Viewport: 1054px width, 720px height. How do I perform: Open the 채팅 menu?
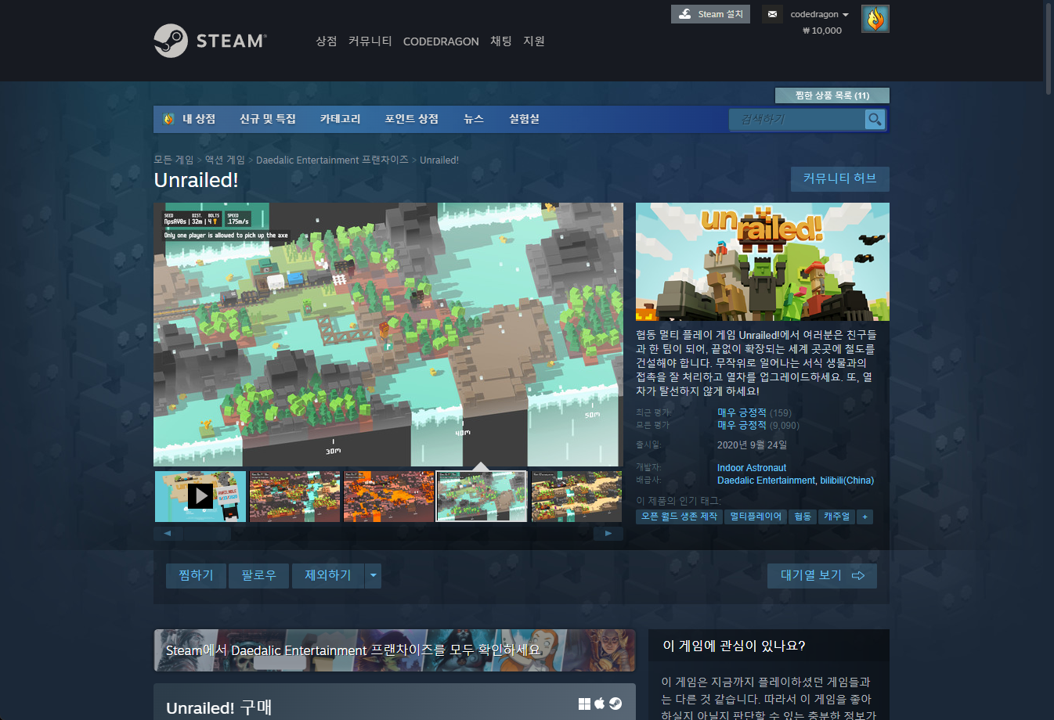coord(501,41)
